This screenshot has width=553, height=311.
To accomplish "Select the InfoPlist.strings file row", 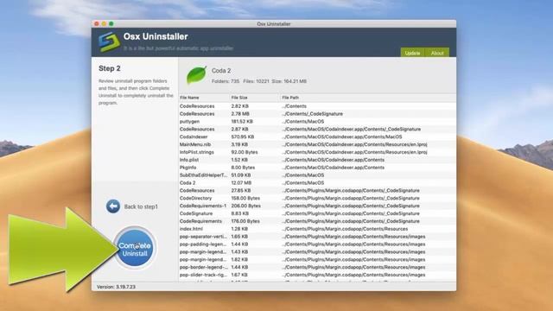I will click(317, 152).
